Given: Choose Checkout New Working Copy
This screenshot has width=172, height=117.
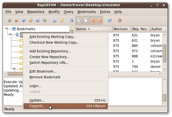Looking at the screenshot, I should point(65,42).
